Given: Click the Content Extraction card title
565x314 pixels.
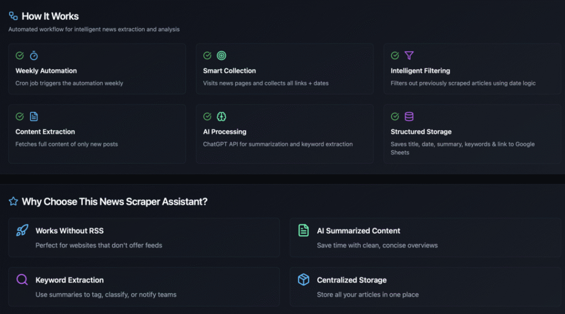Looking at the screenshot, I should click(x=45, y=131).
